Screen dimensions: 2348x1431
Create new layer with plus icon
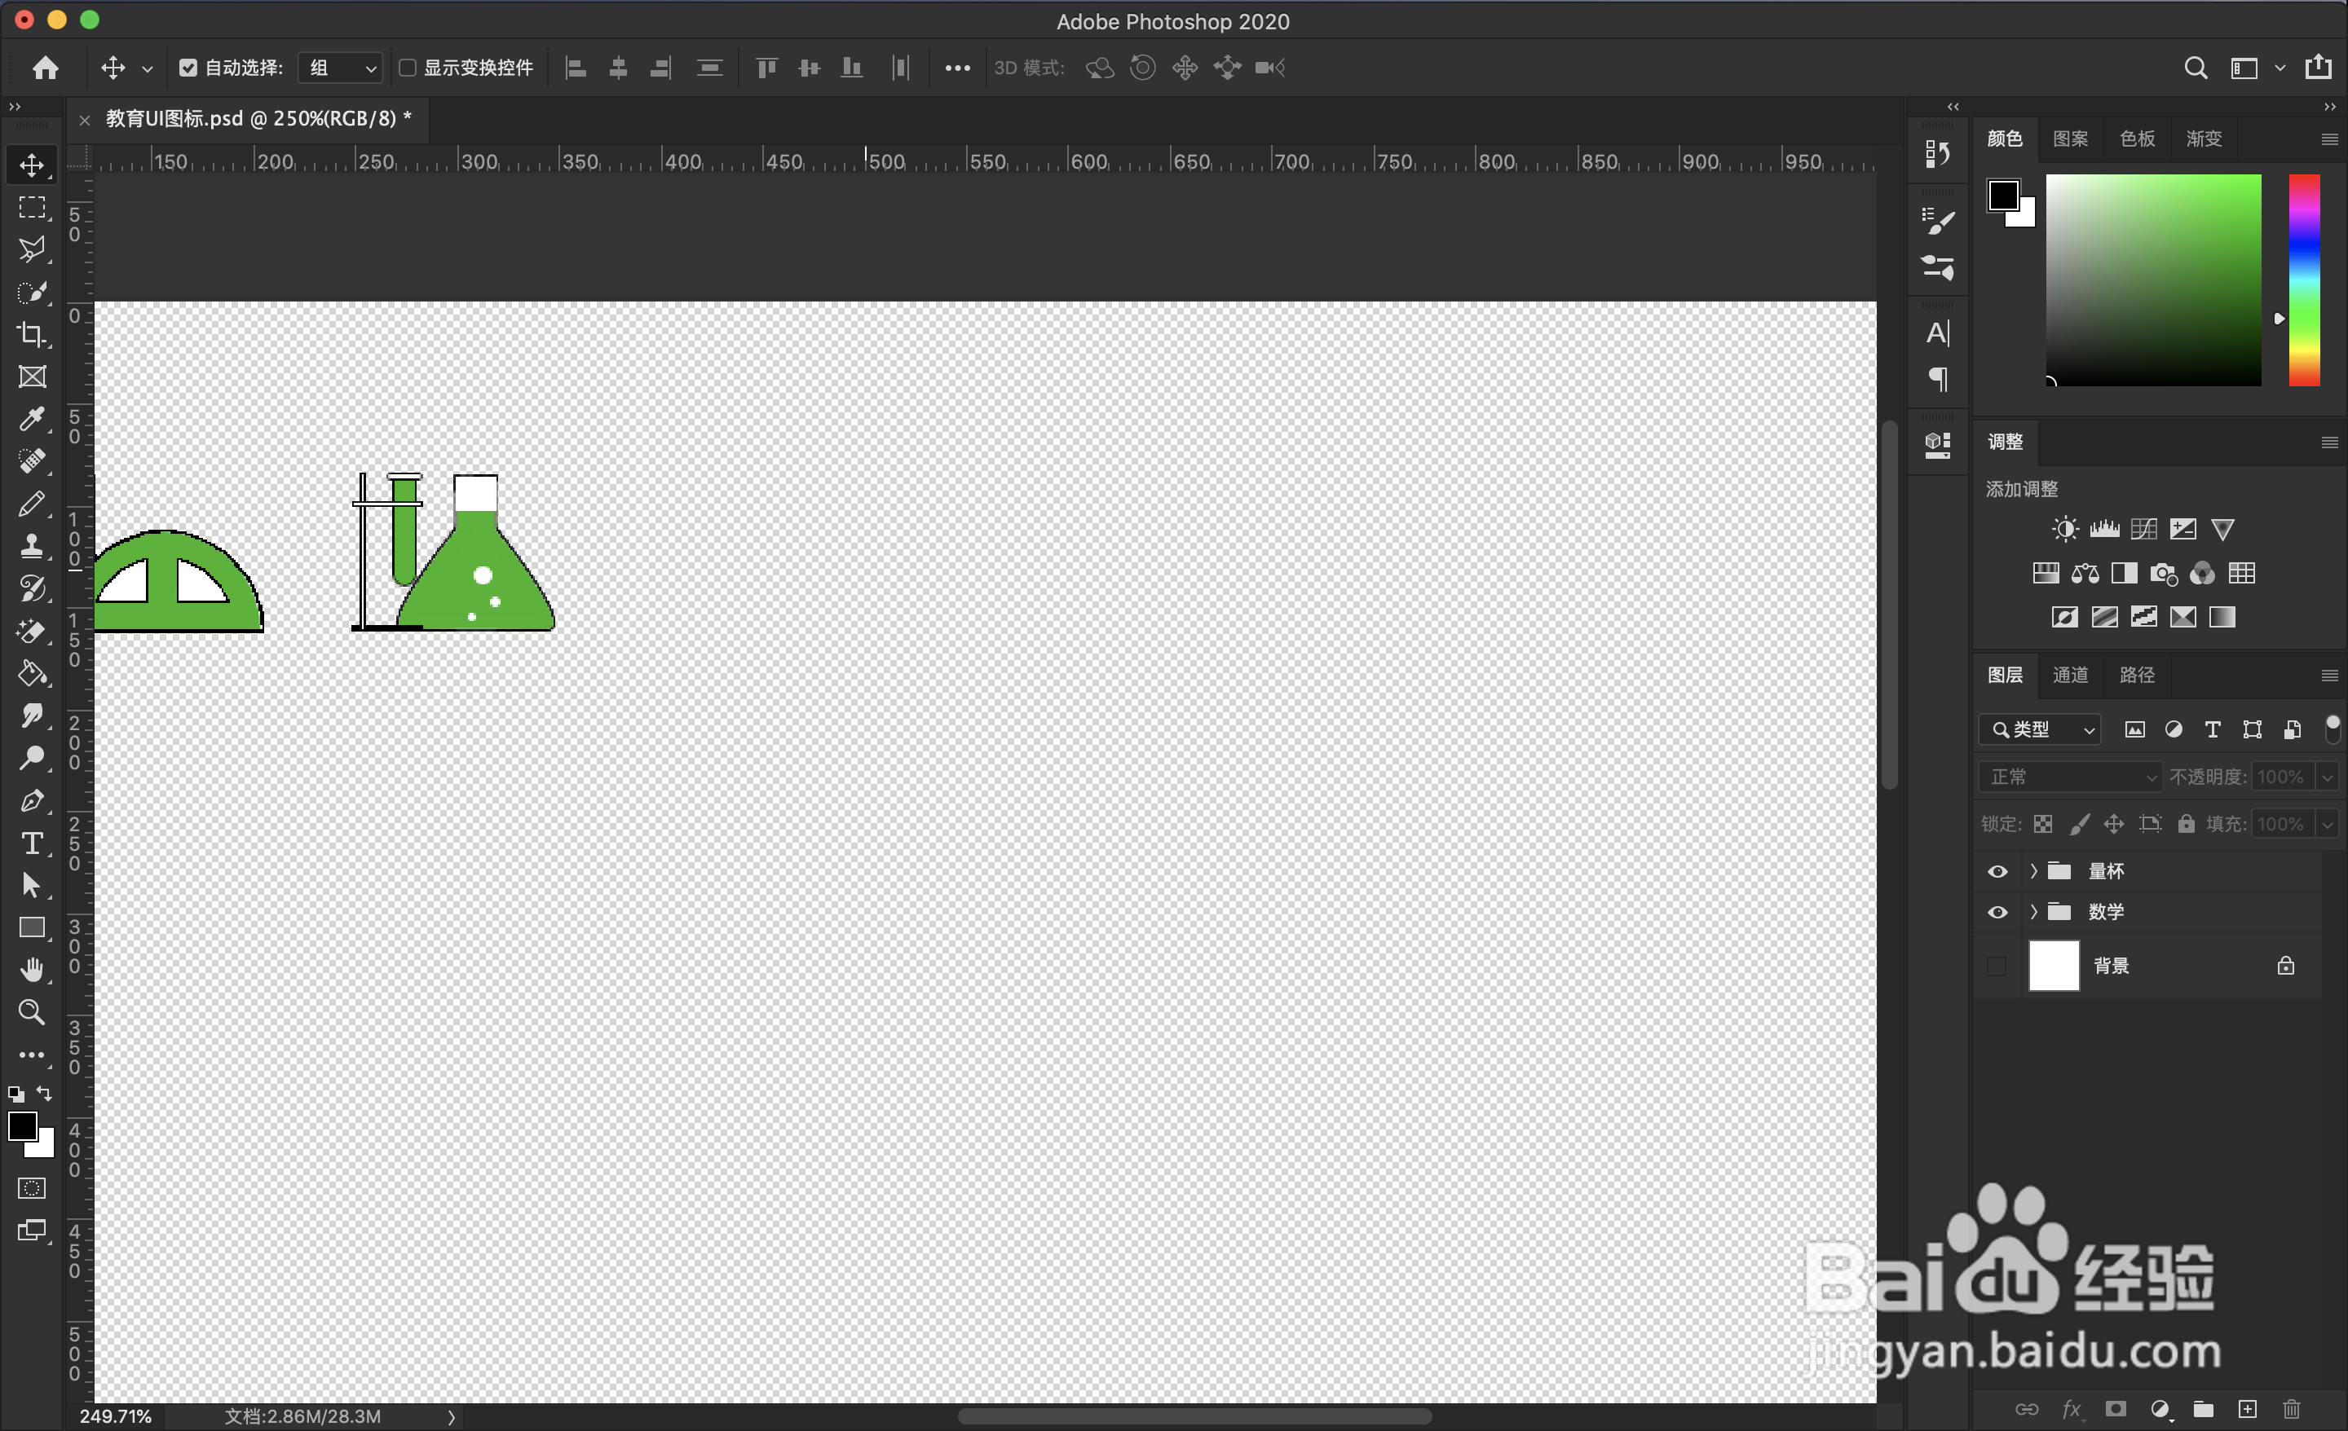tap(2247, 1409)
